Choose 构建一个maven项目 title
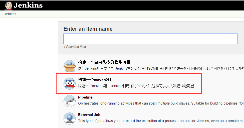Viewport: 244px width, 128px height. pyautogui.click(x=96, y=80)
